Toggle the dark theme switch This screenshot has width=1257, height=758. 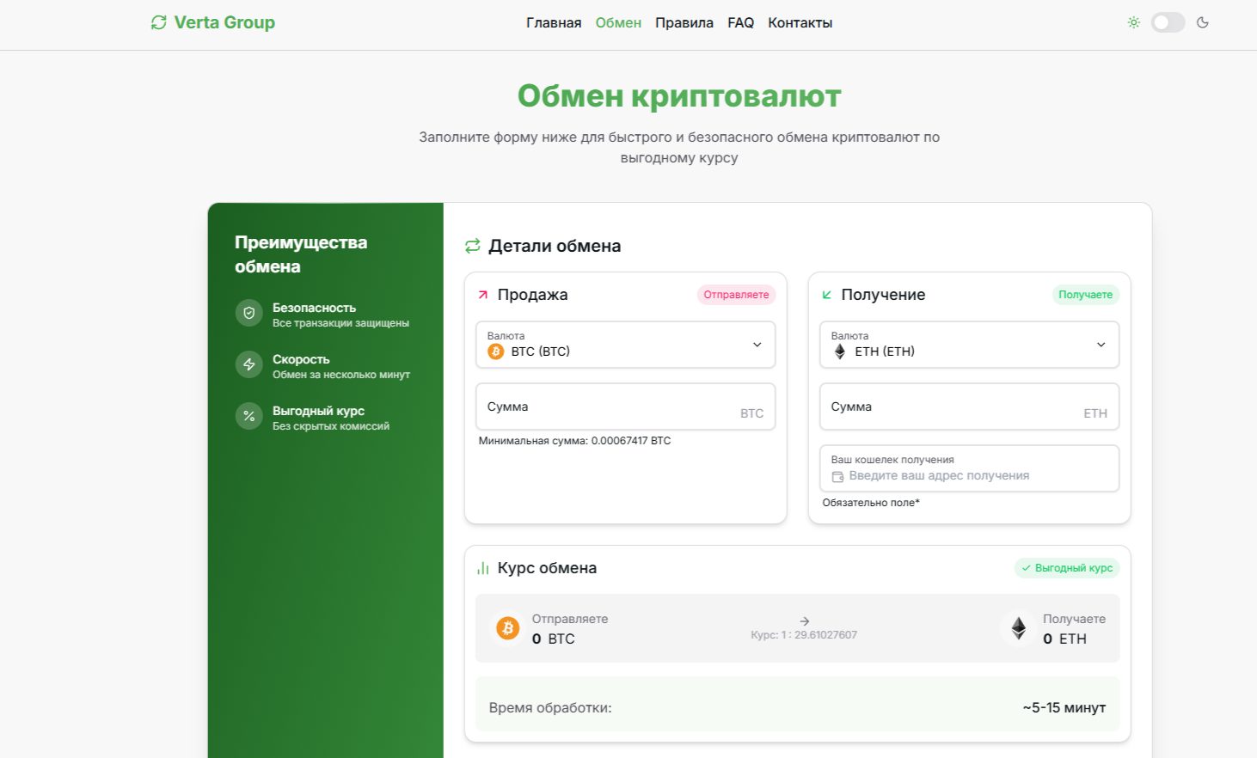click(1168, 23)
